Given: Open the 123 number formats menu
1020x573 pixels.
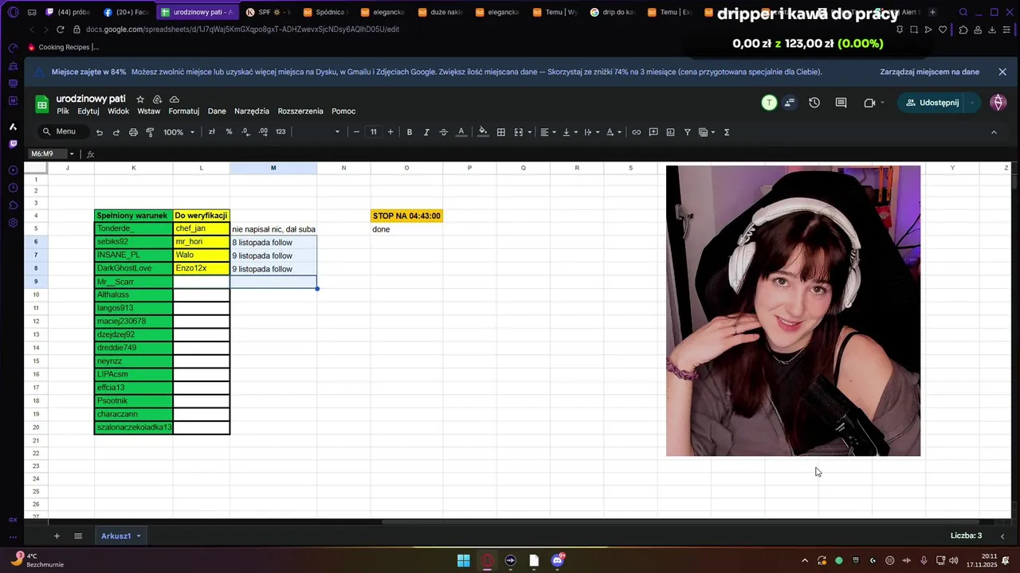Looking at the screenshot, I should click(280, 132).
